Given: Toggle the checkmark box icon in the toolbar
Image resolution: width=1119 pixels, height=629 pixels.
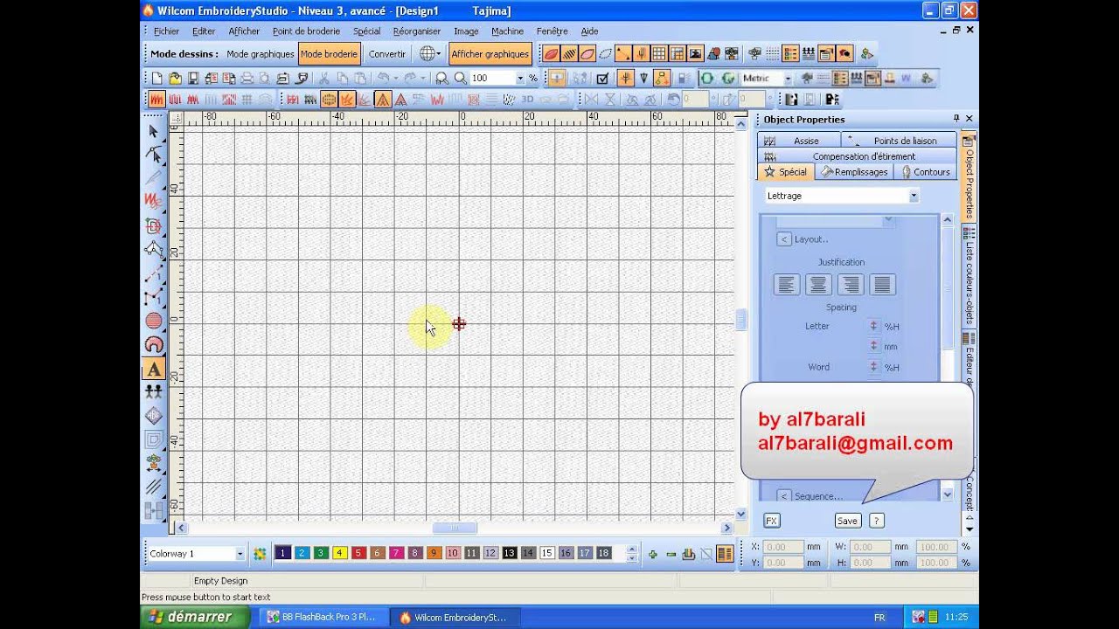Looking at the screenshot, I should [x=602, y=78].
